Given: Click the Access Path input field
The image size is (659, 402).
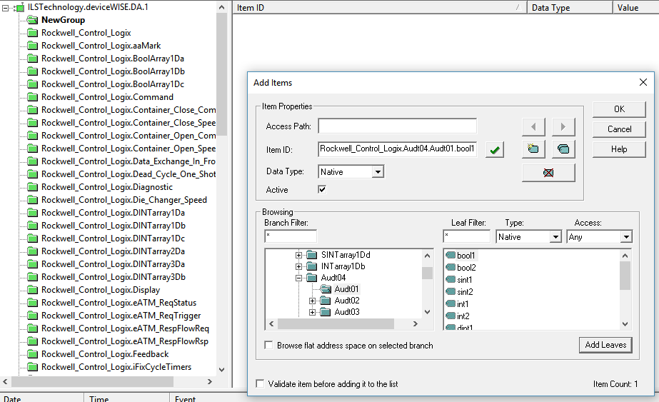Looking at the screenshot, I should [x=397, y=126].
